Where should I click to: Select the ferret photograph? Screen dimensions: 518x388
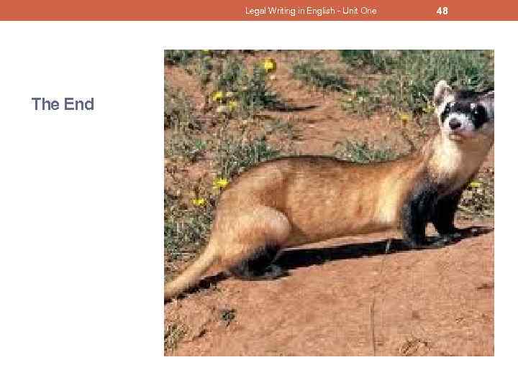point(329,203)
